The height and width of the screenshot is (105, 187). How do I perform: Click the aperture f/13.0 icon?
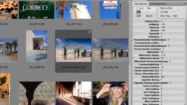coord(140,8)
